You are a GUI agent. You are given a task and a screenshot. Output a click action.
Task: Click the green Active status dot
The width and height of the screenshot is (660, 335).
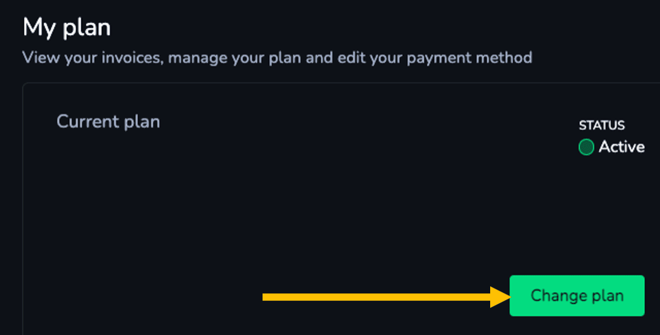586,147
